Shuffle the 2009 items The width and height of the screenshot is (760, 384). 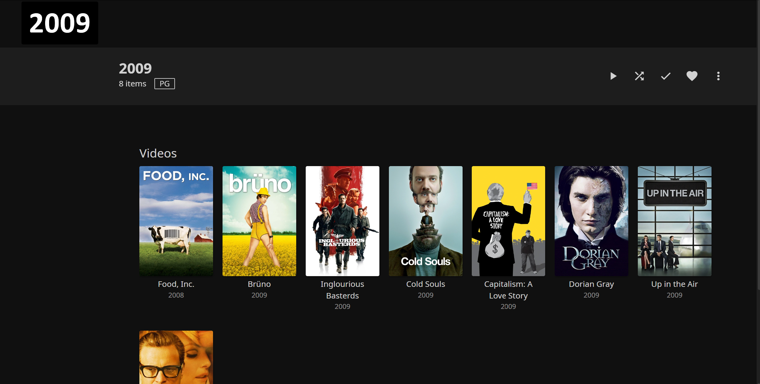point(639,76)
